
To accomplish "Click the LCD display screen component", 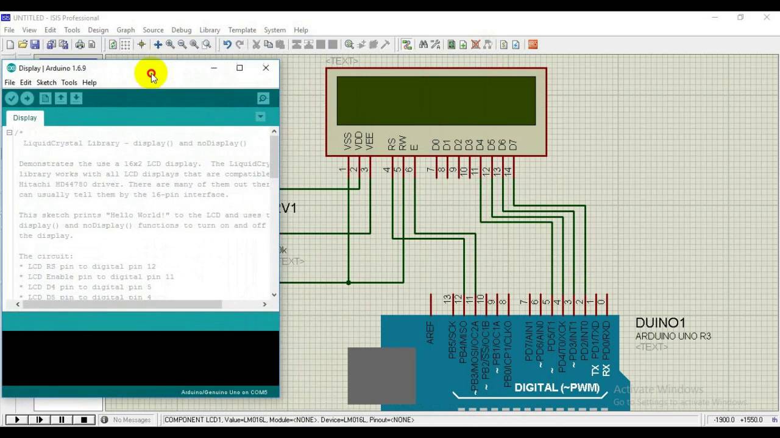I will pyautogui.click(x=436, y=100).
